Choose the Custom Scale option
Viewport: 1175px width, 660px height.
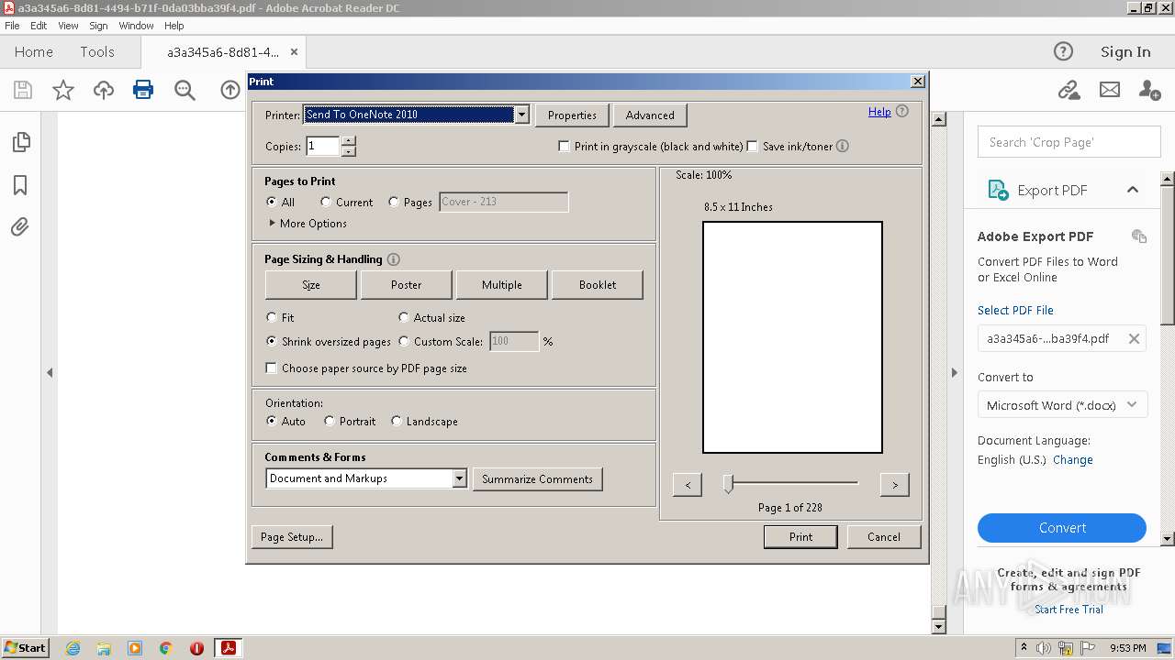pyautogui.click(x=404, y=341)
